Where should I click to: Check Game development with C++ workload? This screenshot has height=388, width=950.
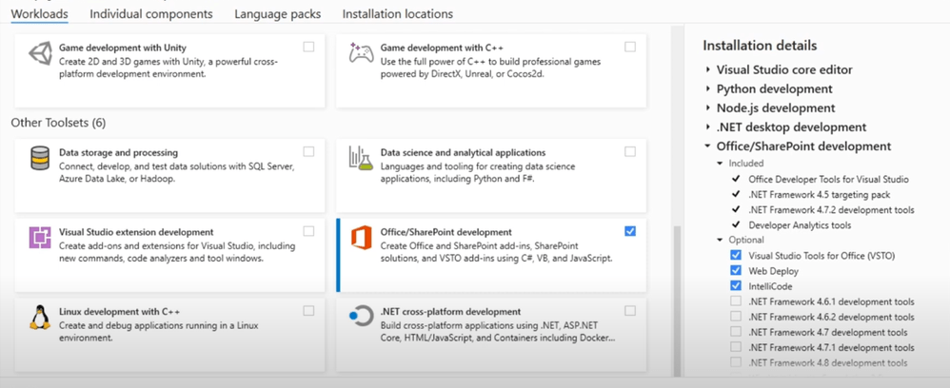630,47
